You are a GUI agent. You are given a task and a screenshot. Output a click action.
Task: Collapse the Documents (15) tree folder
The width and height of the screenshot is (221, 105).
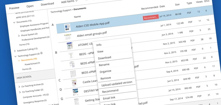pyautogui.click(x=14, y=22)
